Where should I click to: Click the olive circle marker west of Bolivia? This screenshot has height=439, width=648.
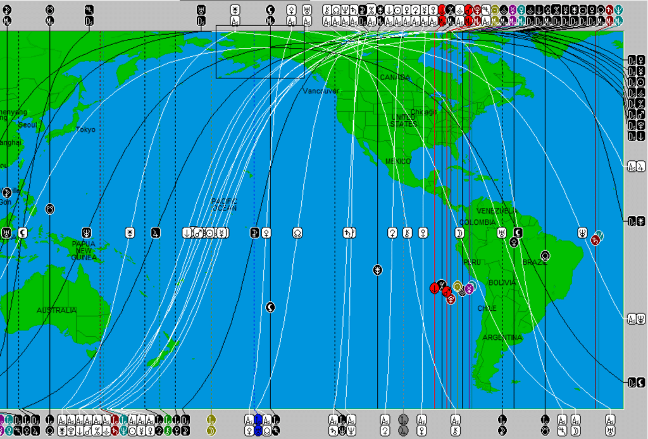pos(458,287)
